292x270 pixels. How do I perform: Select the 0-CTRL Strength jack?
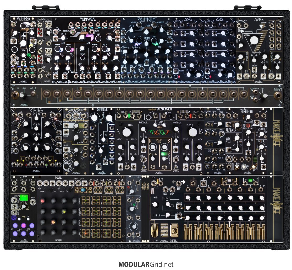click(179, 207)
